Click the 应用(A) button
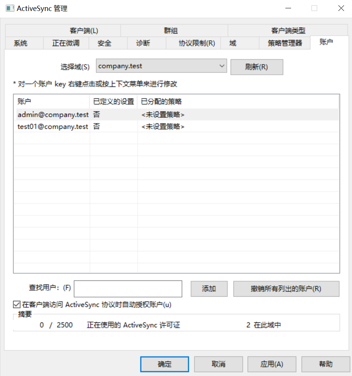Viewport: 352px width, 376px height. point(272,364)
